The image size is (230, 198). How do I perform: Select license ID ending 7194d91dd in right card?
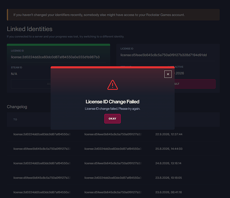[164, 55]
